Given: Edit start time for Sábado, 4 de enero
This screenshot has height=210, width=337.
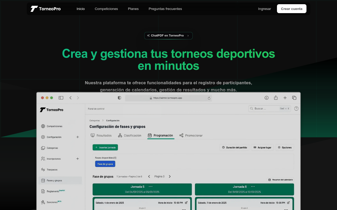Looking at the screenshot, I should tap(186, 203).
